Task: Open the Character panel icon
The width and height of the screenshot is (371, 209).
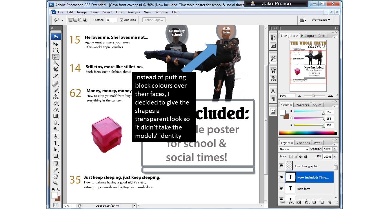Action: click(x=273, y=91)
